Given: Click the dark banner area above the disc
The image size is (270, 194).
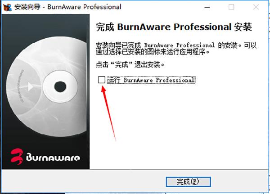Looking at the screenshot, I should point(45,25).
